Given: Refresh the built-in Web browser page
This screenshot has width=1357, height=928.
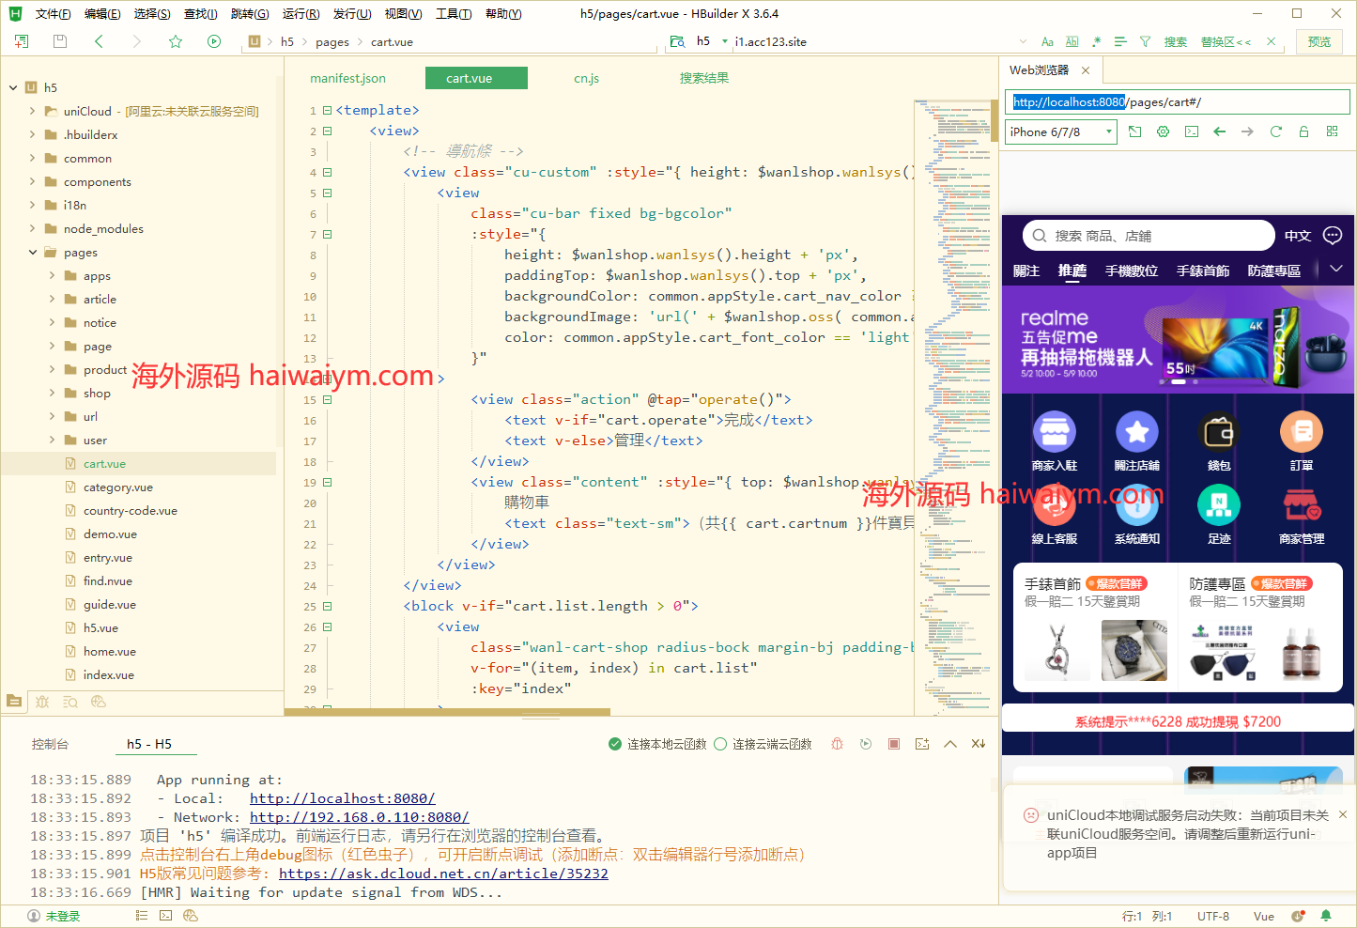Looking at the screenshot, I should coord(1275,131).
